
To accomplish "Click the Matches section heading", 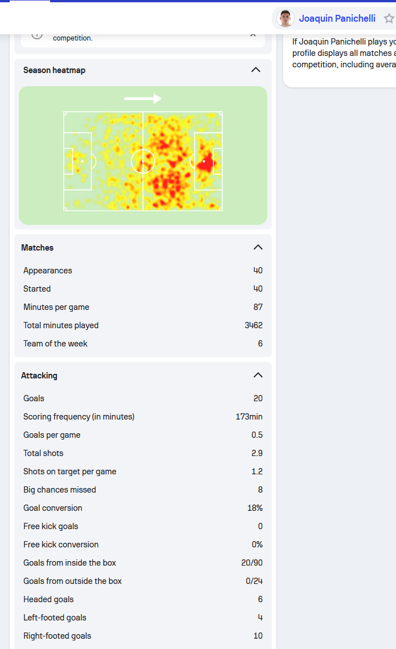I will (37, 248).
